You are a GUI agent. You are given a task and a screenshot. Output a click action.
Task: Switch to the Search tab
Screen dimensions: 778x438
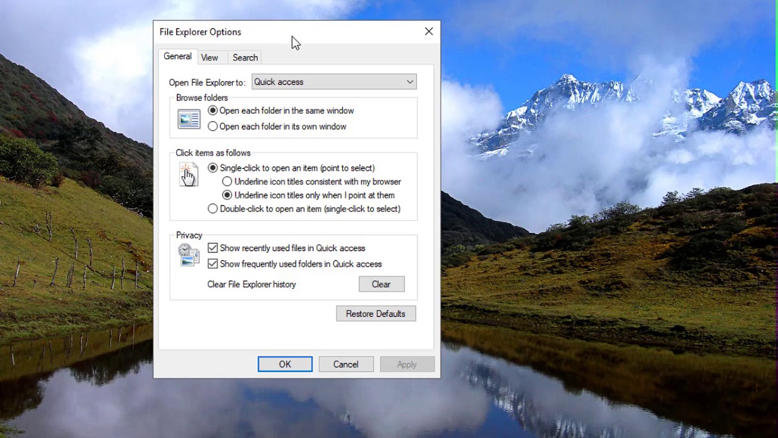coord(245,58)
